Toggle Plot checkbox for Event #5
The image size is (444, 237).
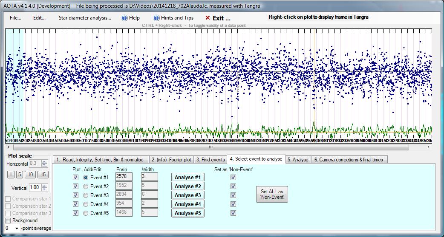(x=75, y=213)
